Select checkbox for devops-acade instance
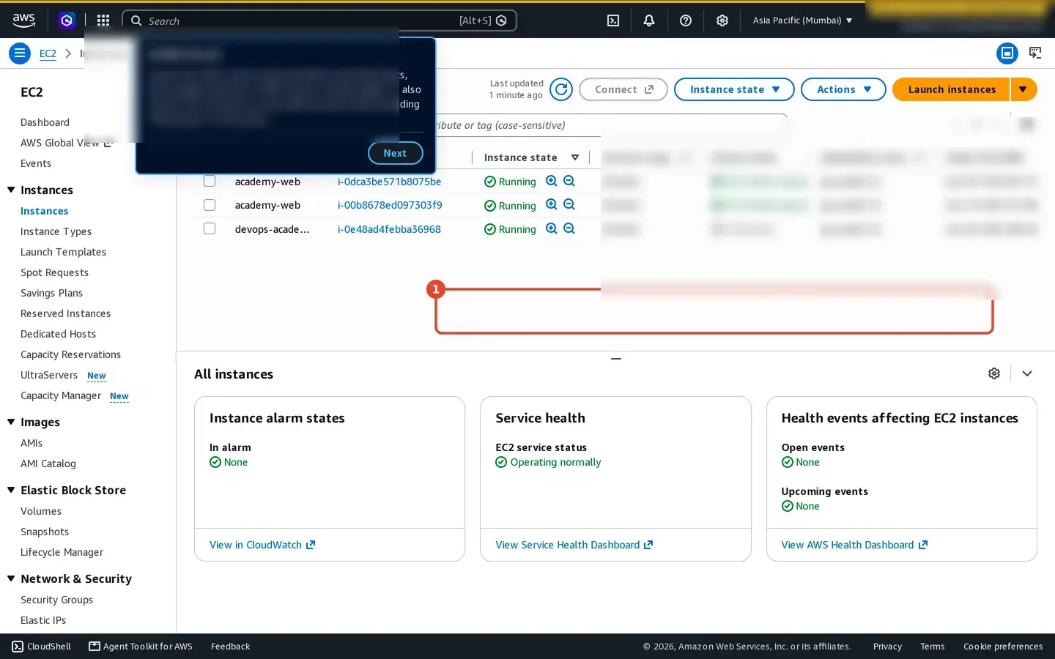This screenshot has width=1055, height=659. click(210, 228)
